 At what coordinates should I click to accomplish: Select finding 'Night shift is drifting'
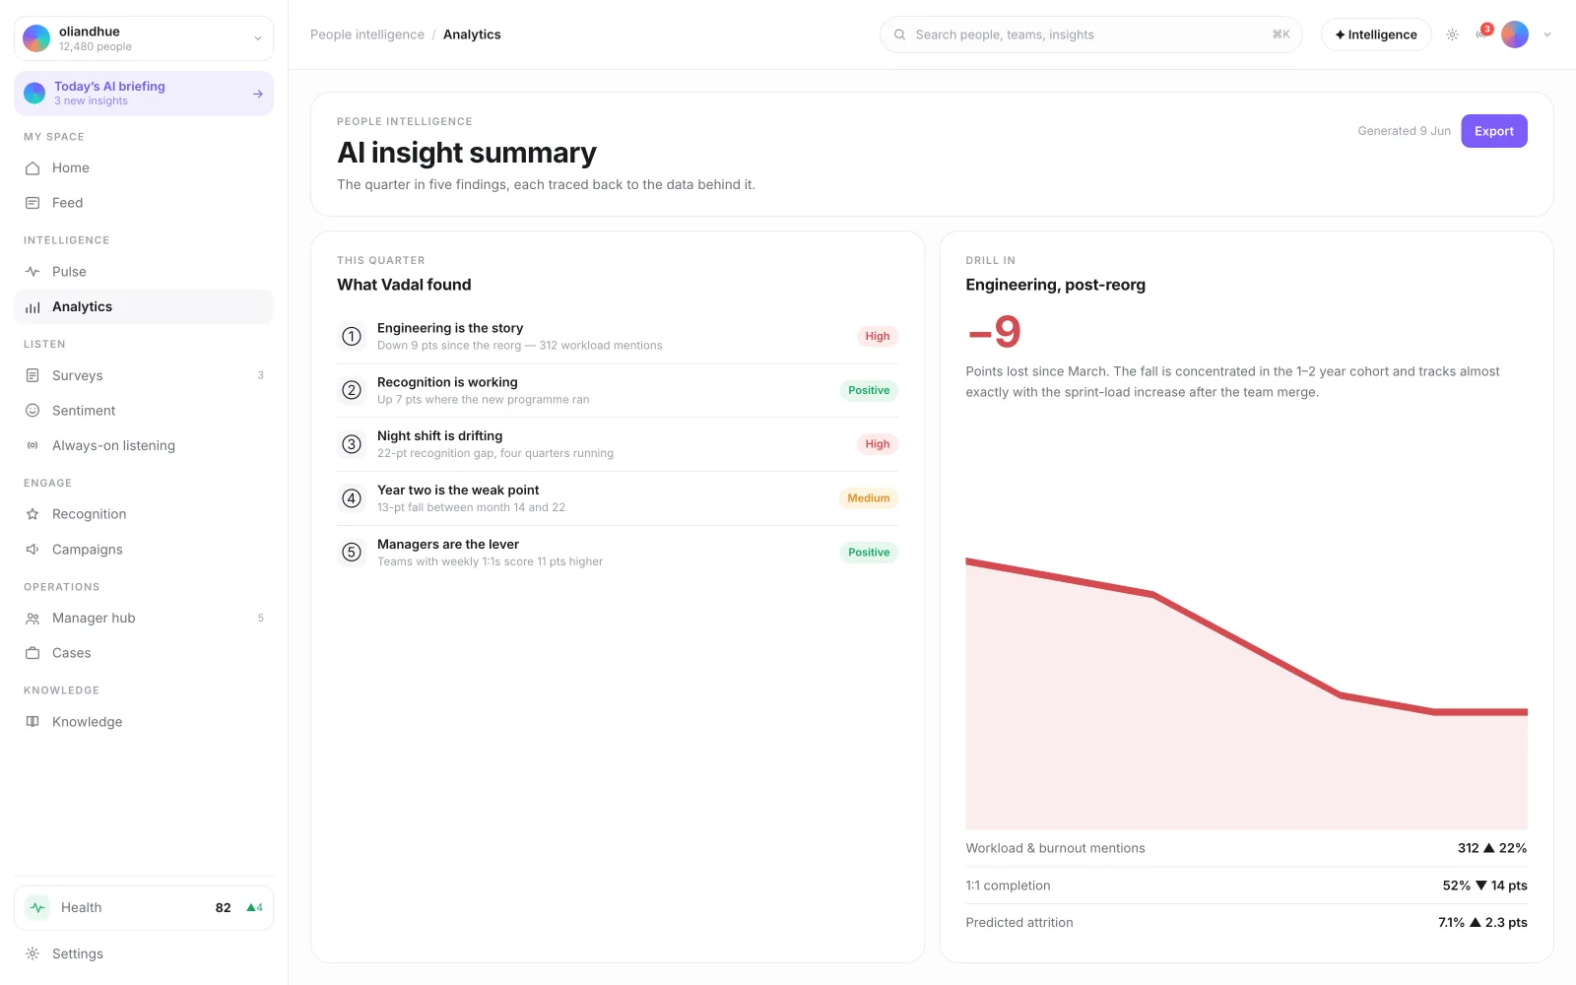tap(618, 444)
